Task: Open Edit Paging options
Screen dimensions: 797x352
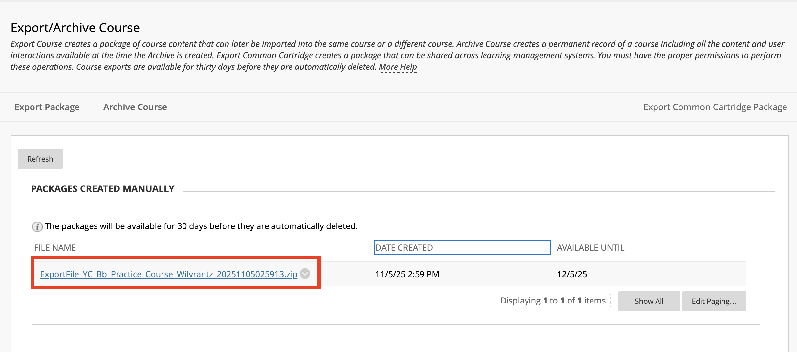Action: (x=714, y=301)
